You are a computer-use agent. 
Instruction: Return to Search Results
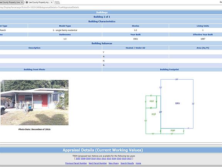[x=127, y=163]
